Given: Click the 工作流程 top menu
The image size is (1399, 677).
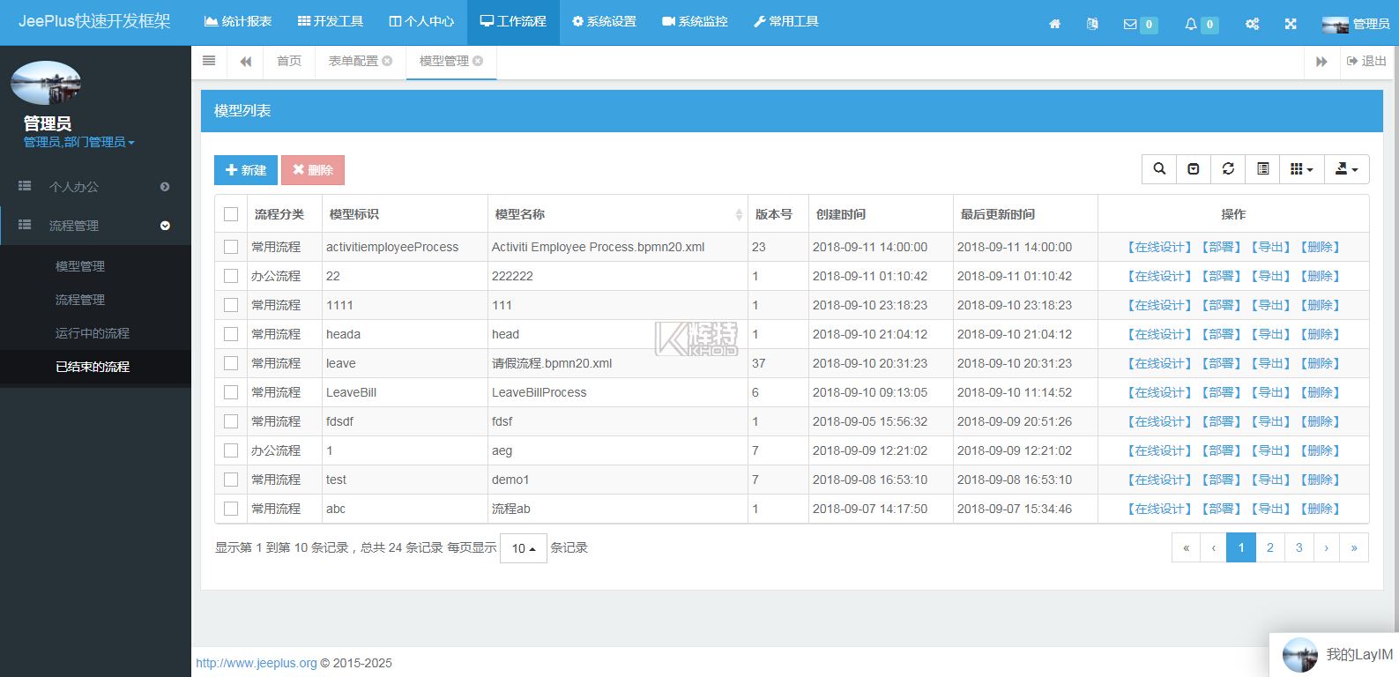Looking at the screenshot, I should pyautogui.click(x=513, y=21).
